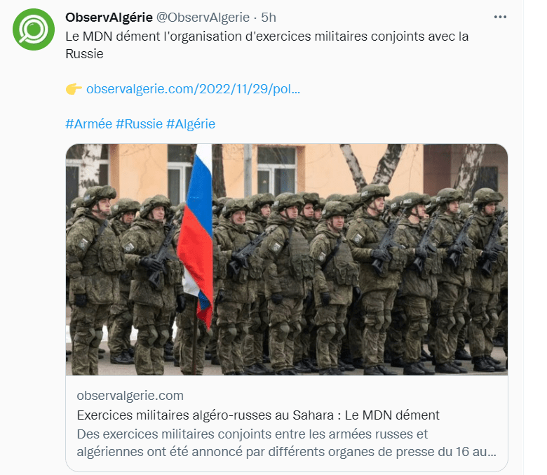
Task: Open the three-dot more options menu
Action: coord(500,17)
